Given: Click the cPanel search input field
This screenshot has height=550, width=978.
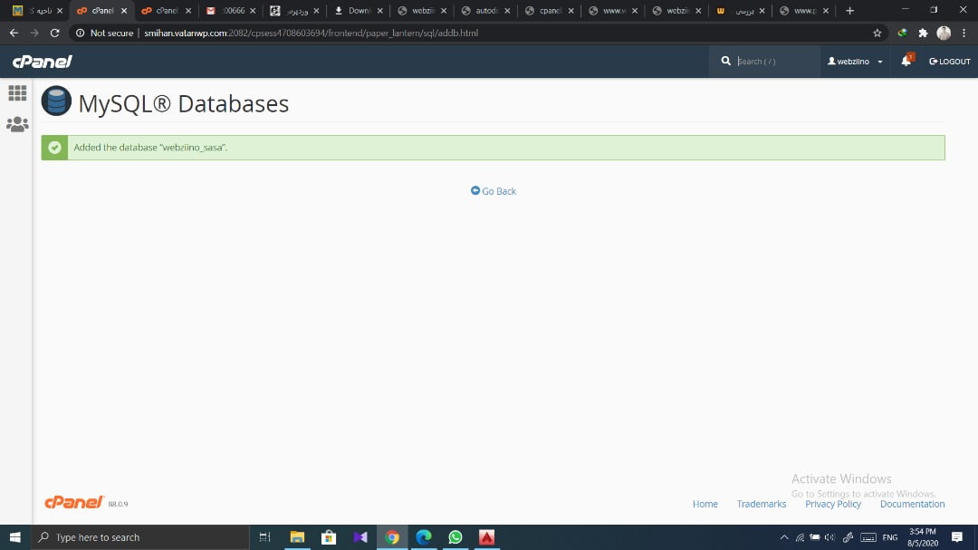Looking at the screenshot, I should click(774, 62).
